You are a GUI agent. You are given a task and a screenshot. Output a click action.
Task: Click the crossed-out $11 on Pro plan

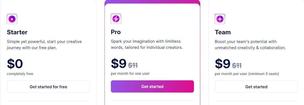[x=133, y=65]
